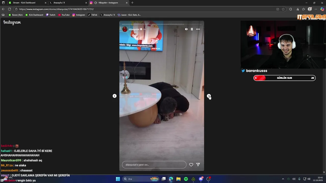Viewport: 326px width, 183px height.
Task: Click the favorites bar icon left of Baran | Kick
Action: click(3, 15)
